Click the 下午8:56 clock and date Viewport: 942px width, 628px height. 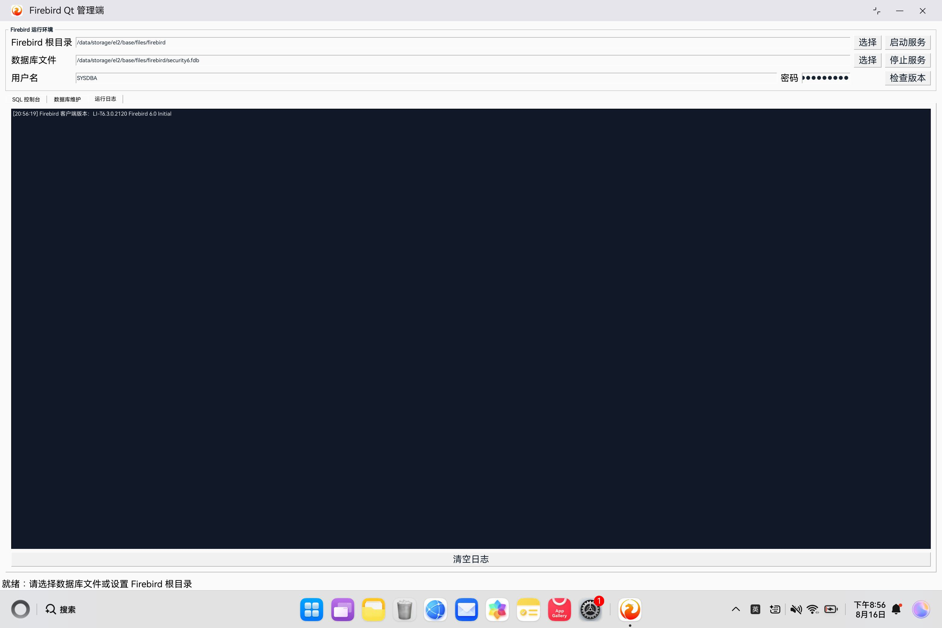click(x=870, y=610)
